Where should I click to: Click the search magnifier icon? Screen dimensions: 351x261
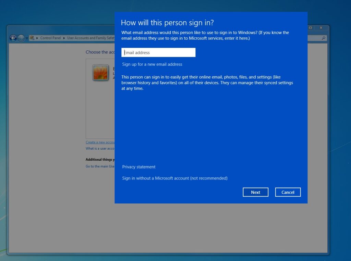coord(324,38)
